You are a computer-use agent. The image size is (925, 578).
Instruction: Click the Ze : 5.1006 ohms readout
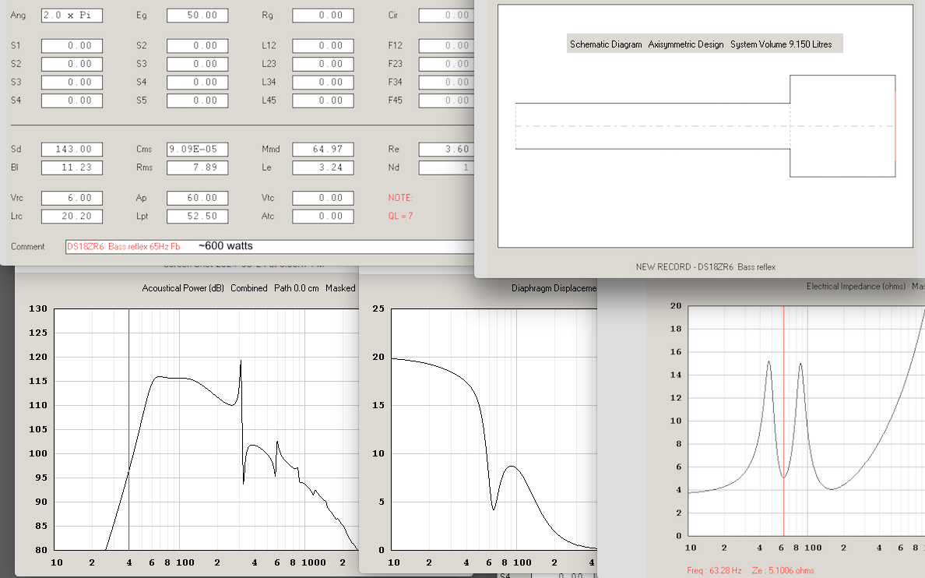click(783, 570)
